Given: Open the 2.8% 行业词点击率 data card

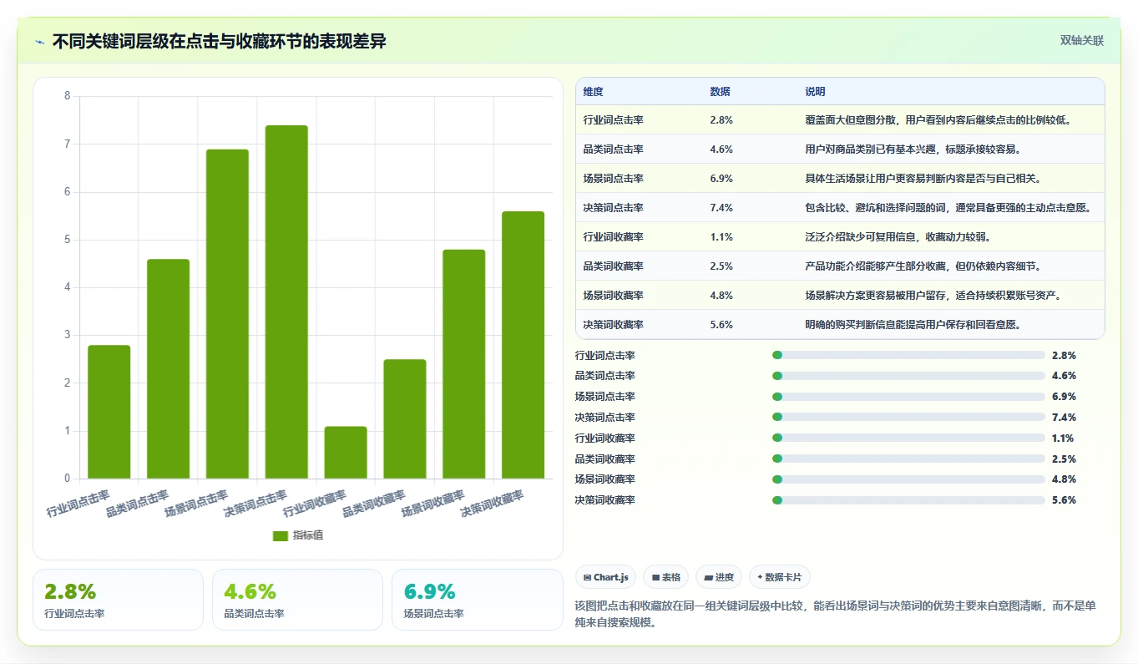Looking at the screenshot, I should click(118, 600).
